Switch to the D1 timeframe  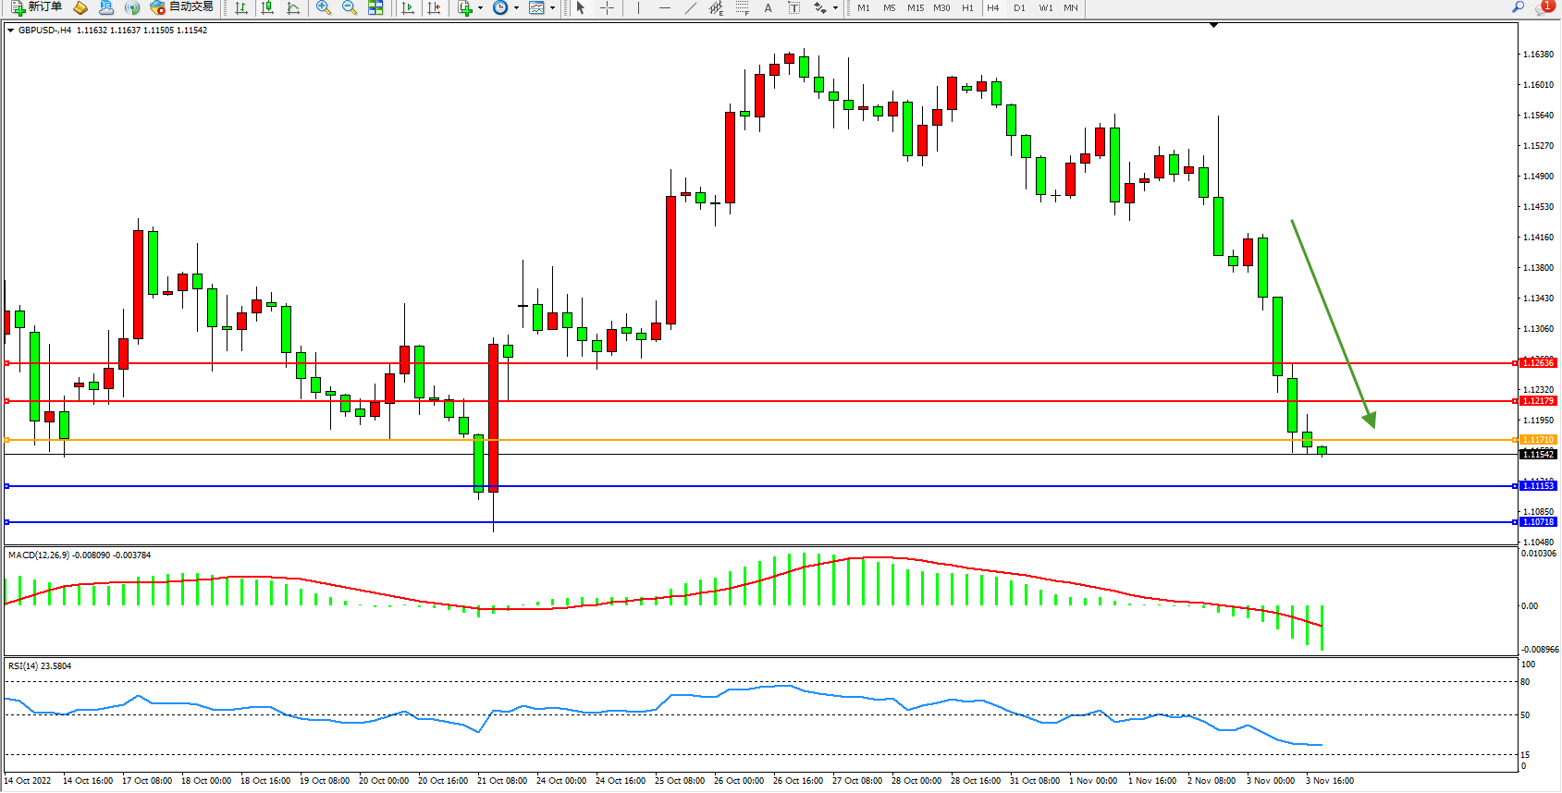point(1019,7)
